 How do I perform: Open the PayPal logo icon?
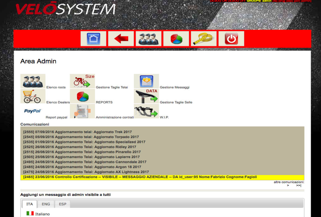click(x=33, y=111)
